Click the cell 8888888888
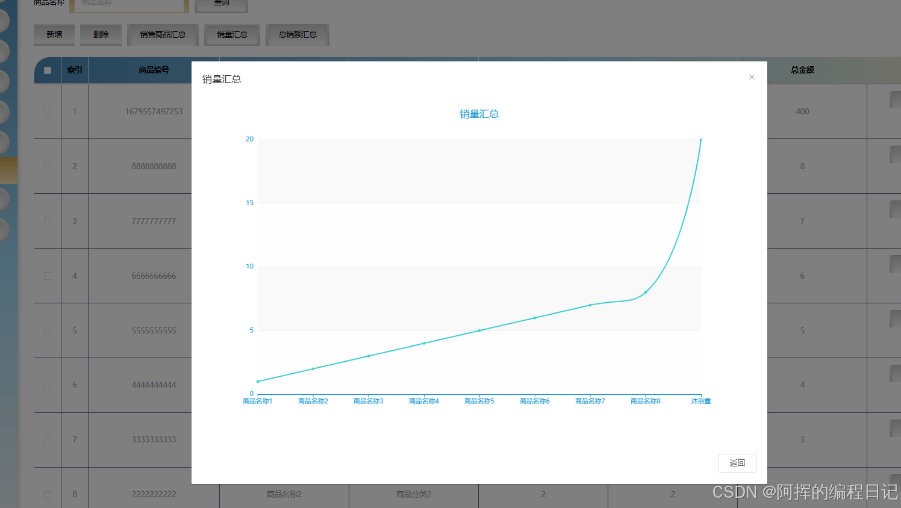 click(154, 166)
